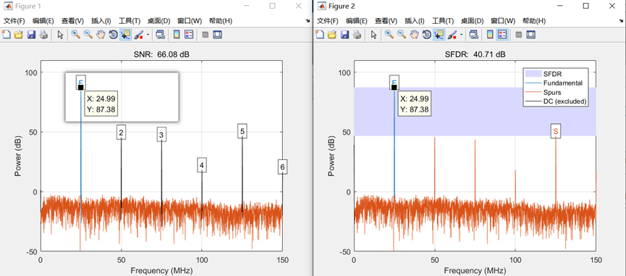Open 编辑(E) menu in Figure 2

(x=356, y=21)
